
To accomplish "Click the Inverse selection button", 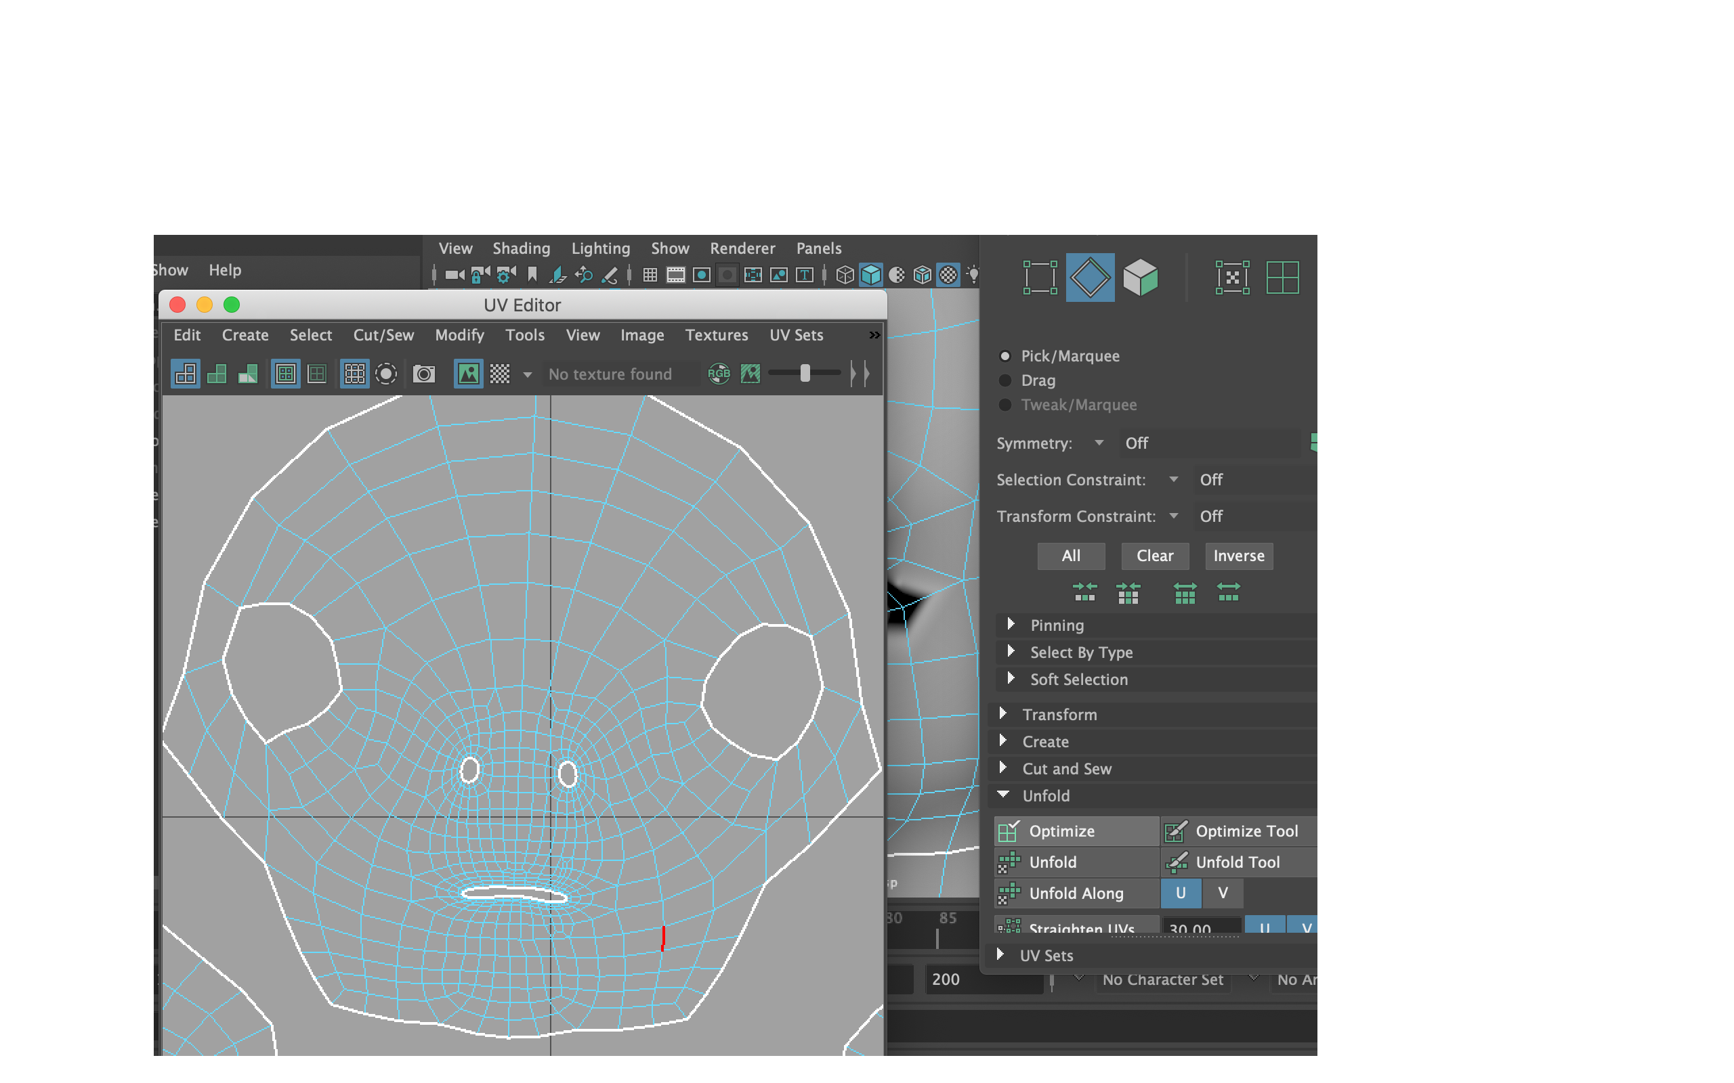I will click(1238, 556).
